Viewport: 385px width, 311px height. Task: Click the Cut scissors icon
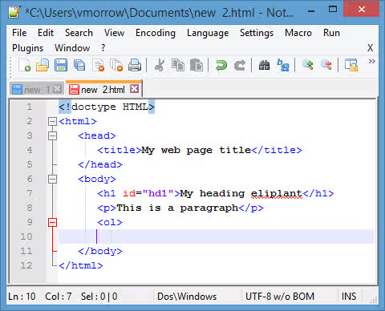click(x=160, y=65)
